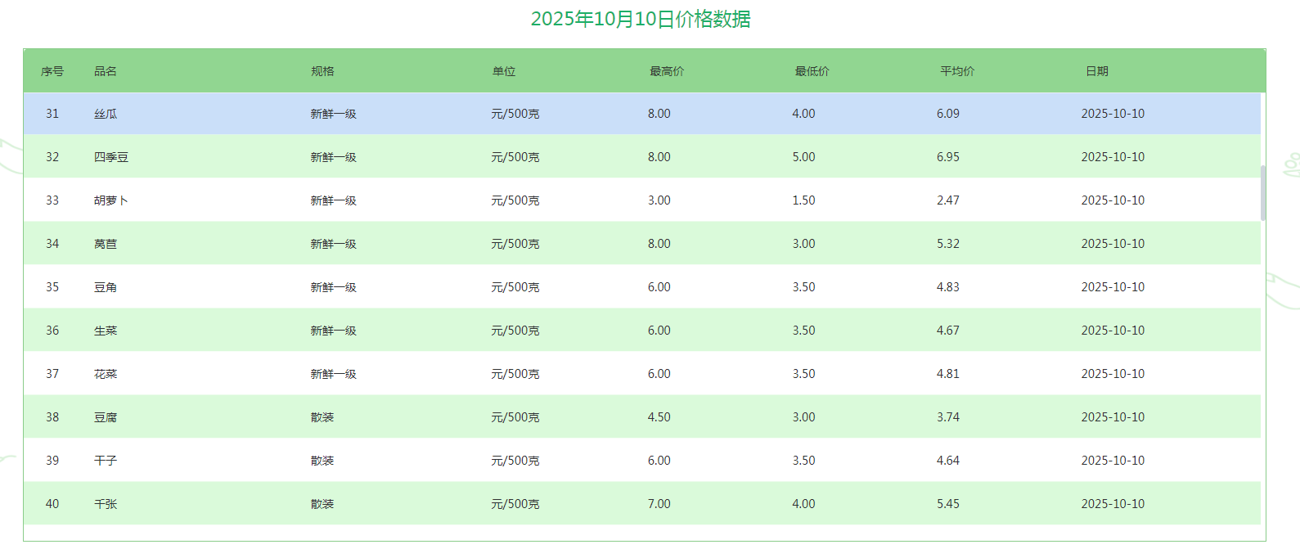
Task: Click the 品名 column header
Action: tap(106, 71)
